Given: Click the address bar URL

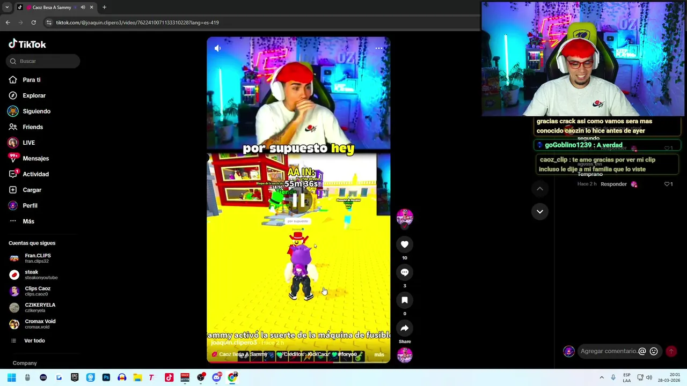Looking at the screenshot, I should pyautogui.click(x=137, y=23).
